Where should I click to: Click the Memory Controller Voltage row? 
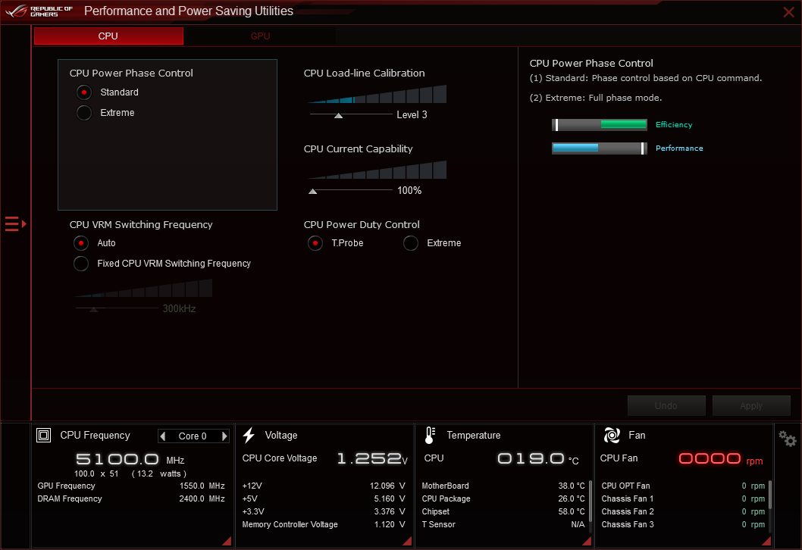tap(324, 524)
